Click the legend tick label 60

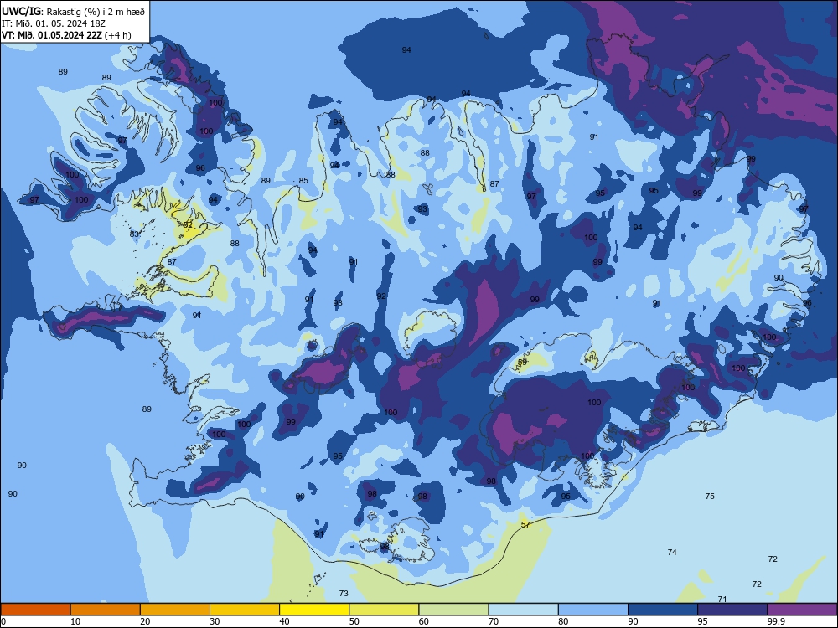click(424, 621)
